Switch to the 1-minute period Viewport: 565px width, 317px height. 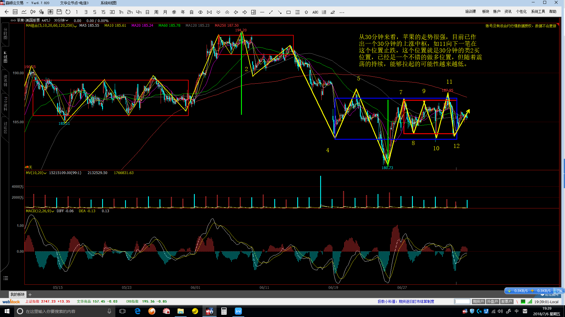[77, 12]
